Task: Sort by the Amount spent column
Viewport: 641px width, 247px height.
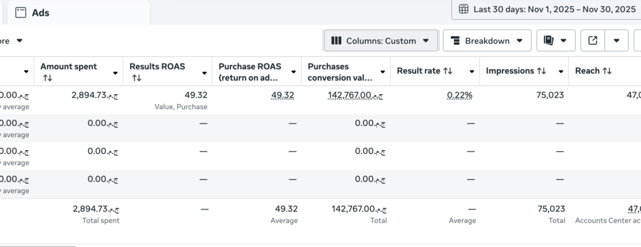Action: (48, 78)
